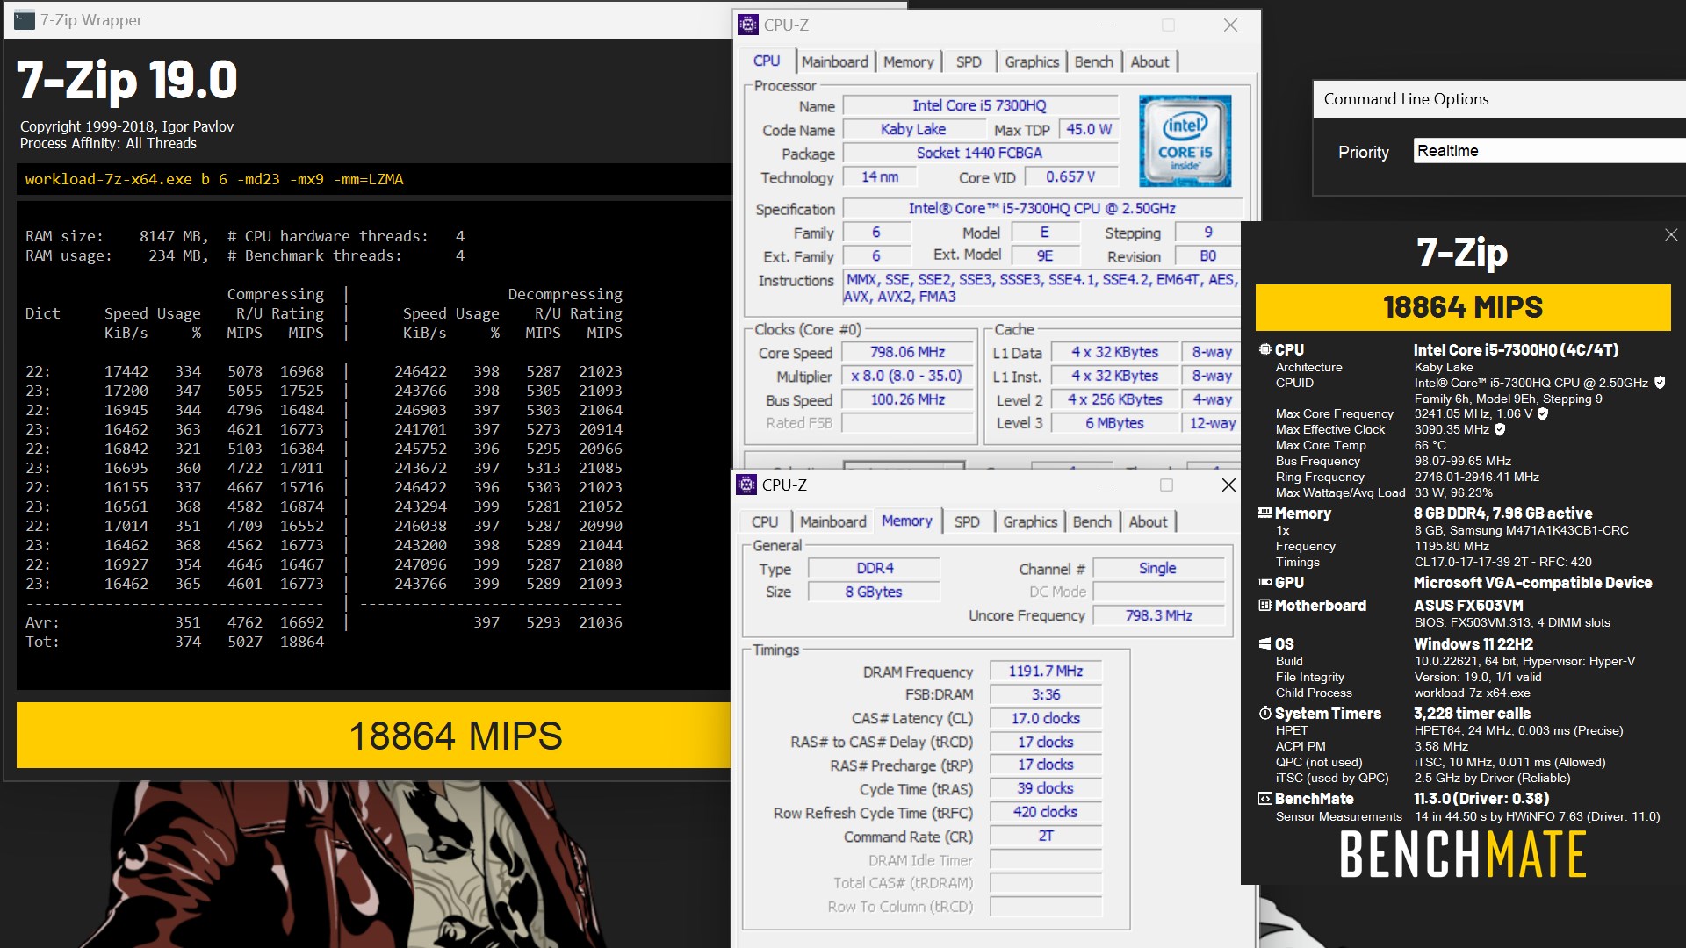Image resolution: width=1686 pixels, height=948 pixels.
Task: Open Bench tab in upper CPU-Z
Action: 1093,61
